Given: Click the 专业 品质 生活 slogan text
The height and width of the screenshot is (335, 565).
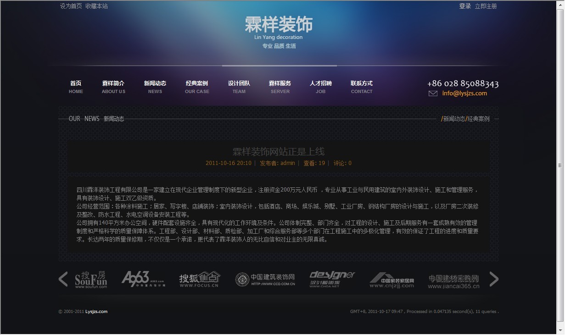Looking at the screenshot, I should [279, 46].
